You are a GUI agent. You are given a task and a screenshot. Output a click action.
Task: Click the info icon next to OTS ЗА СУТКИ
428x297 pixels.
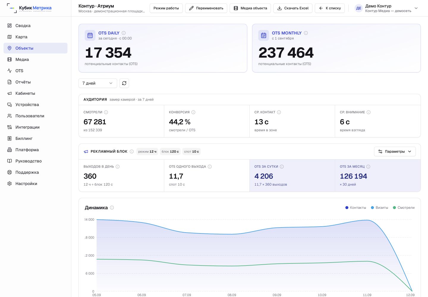click(282, 167)
